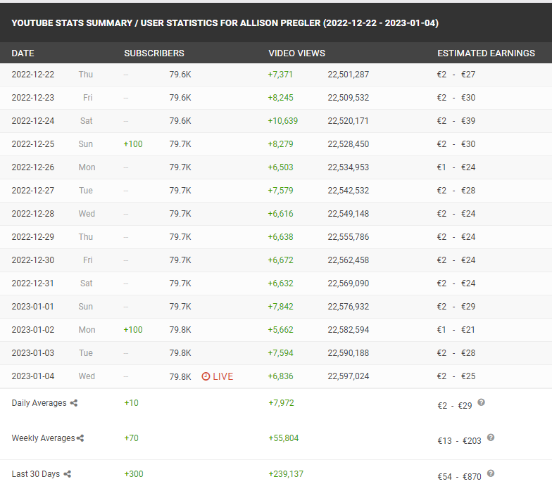This screenshot has width=552, height=491.
Task: Click the +8,245 video views value
Action: point(280,98)
